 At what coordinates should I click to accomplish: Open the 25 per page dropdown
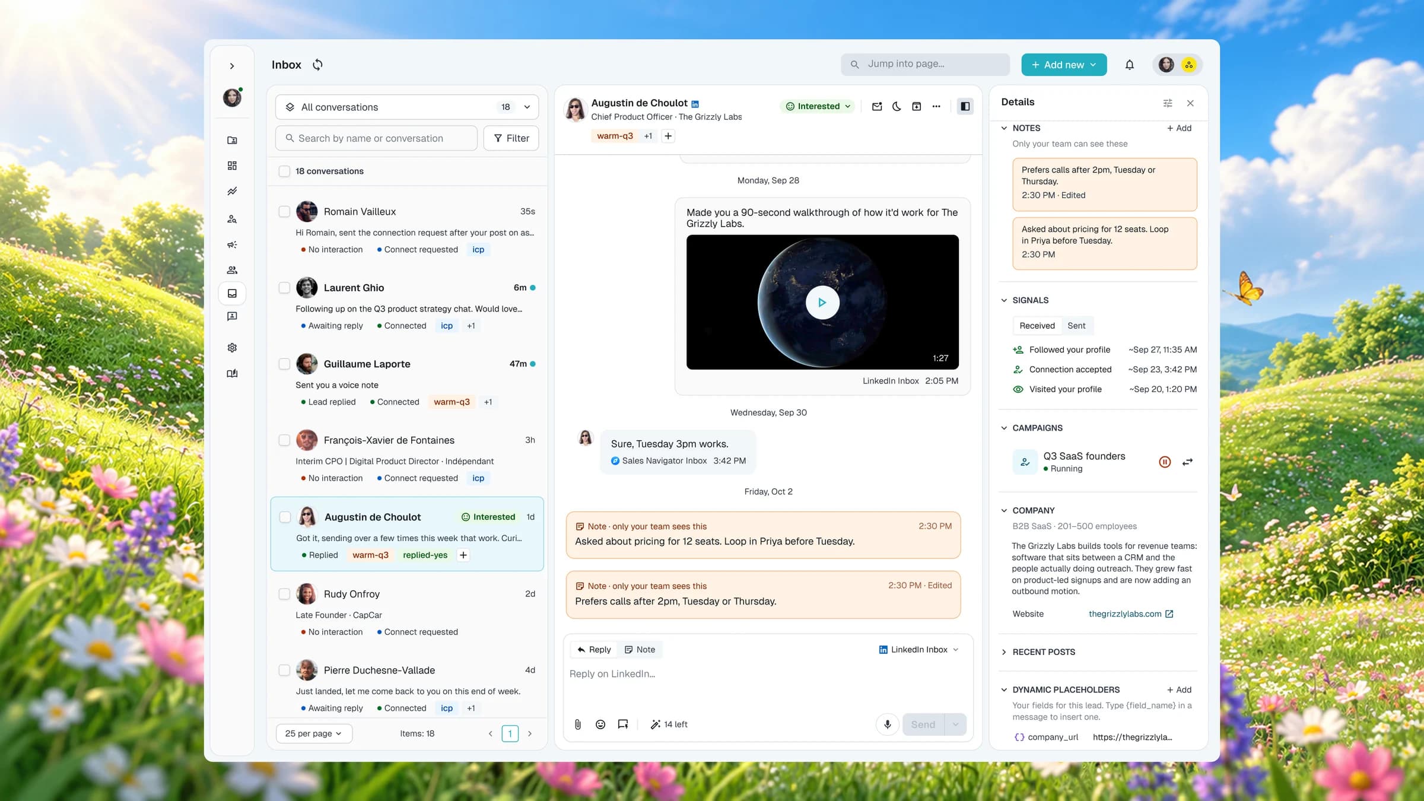click(314, 733)
